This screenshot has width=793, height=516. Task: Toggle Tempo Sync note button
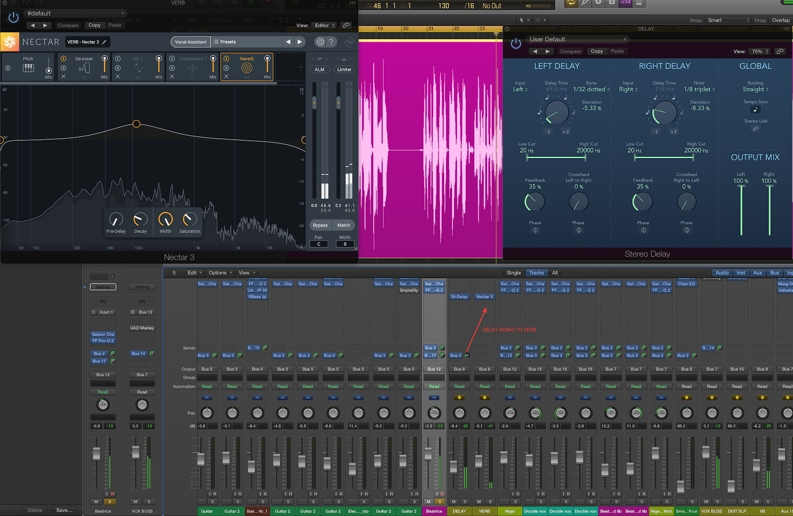755,110
